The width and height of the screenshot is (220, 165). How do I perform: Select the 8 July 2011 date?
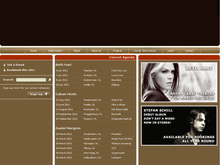pos(62,80)
